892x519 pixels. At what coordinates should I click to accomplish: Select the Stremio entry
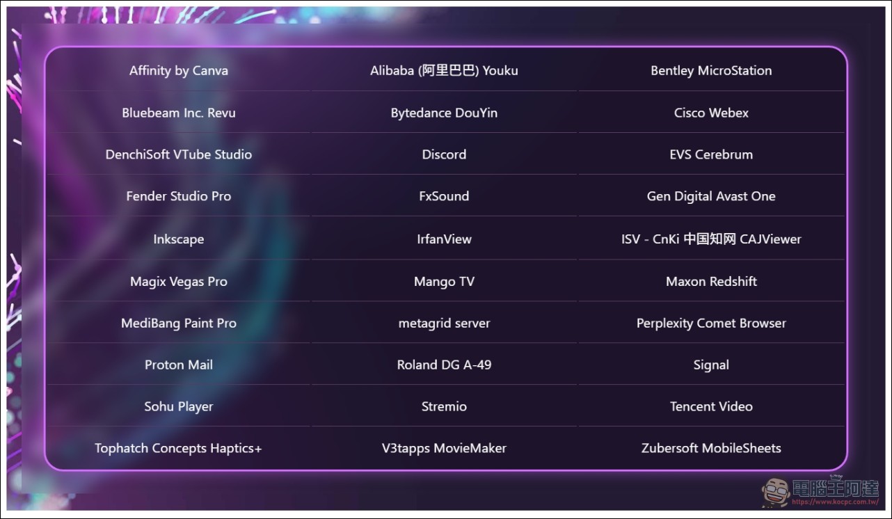click(444, 406)
